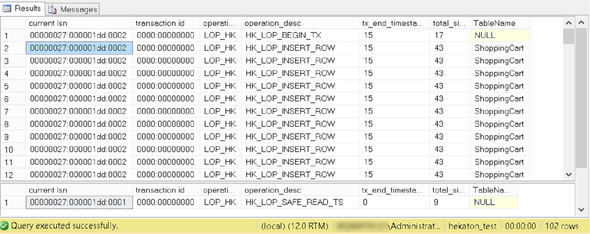Switch to the Results tab

[22, 8]
